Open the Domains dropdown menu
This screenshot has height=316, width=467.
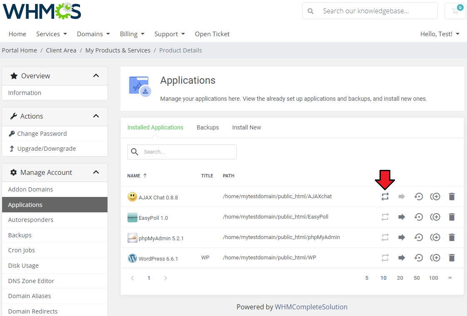[93, 34]
